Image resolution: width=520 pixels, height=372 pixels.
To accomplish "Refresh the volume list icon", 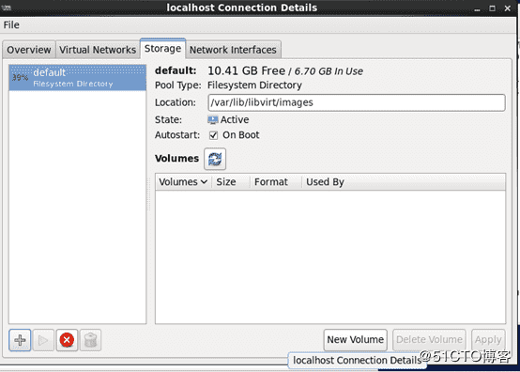I will coord(215,159).
